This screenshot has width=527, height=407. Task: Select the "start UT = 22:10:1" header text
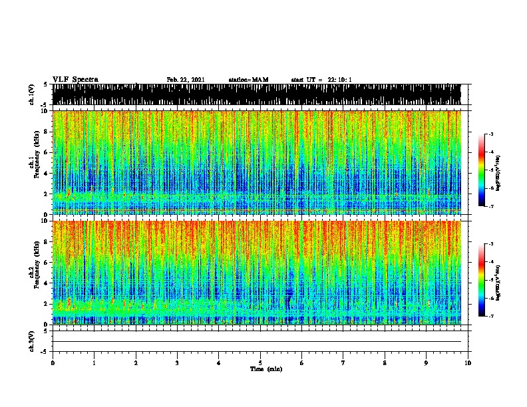321,80
